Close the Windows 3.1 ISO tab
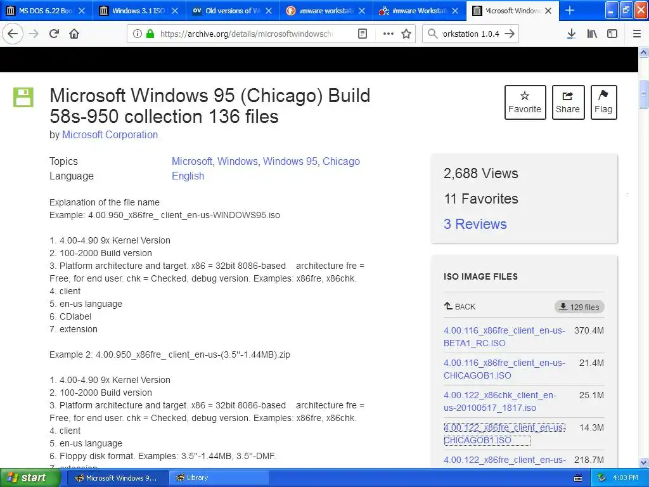649x487 pixels. 175,11
